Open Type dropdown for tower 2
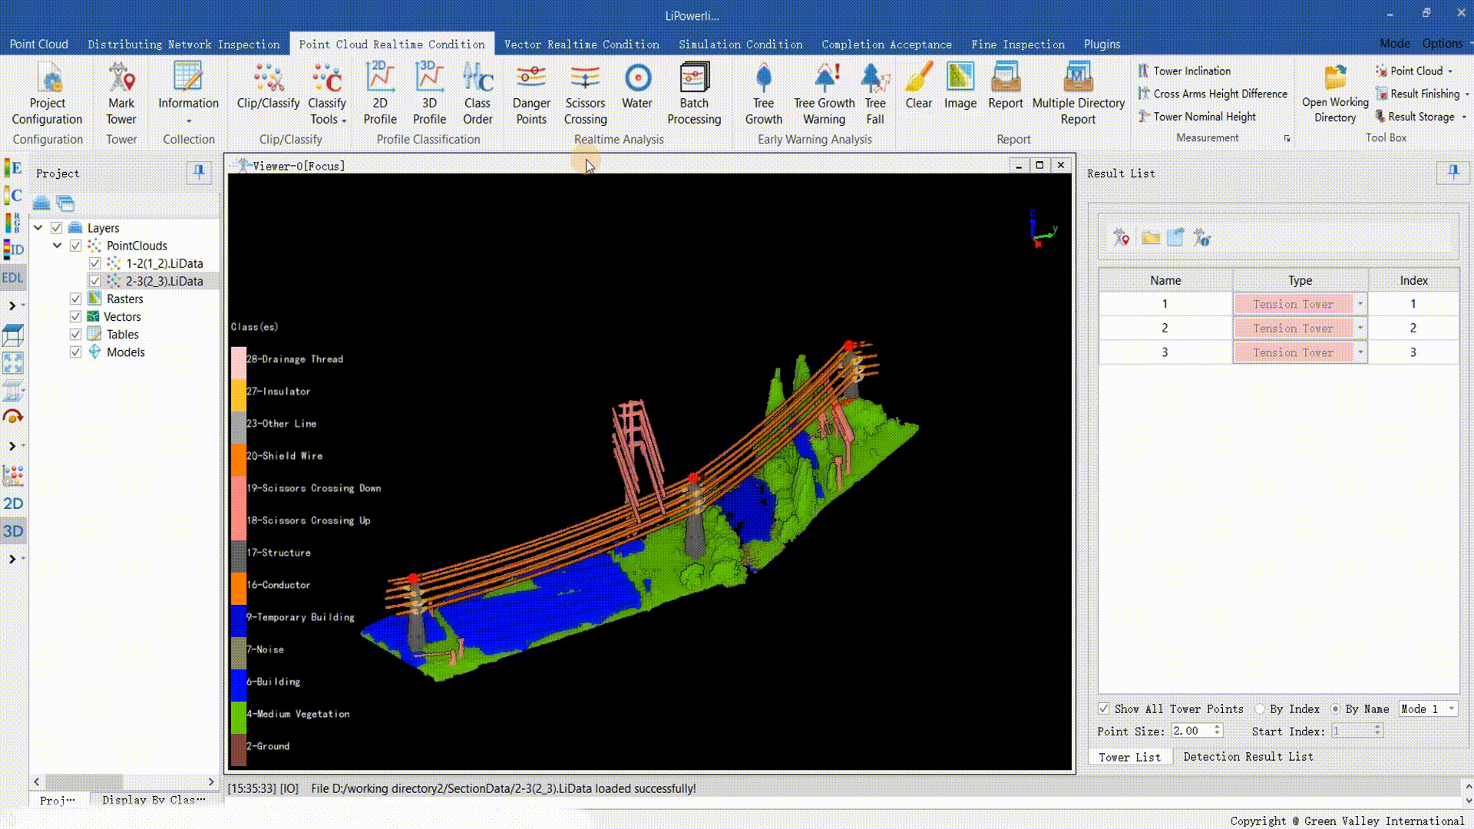 [x=1360, y=329]
